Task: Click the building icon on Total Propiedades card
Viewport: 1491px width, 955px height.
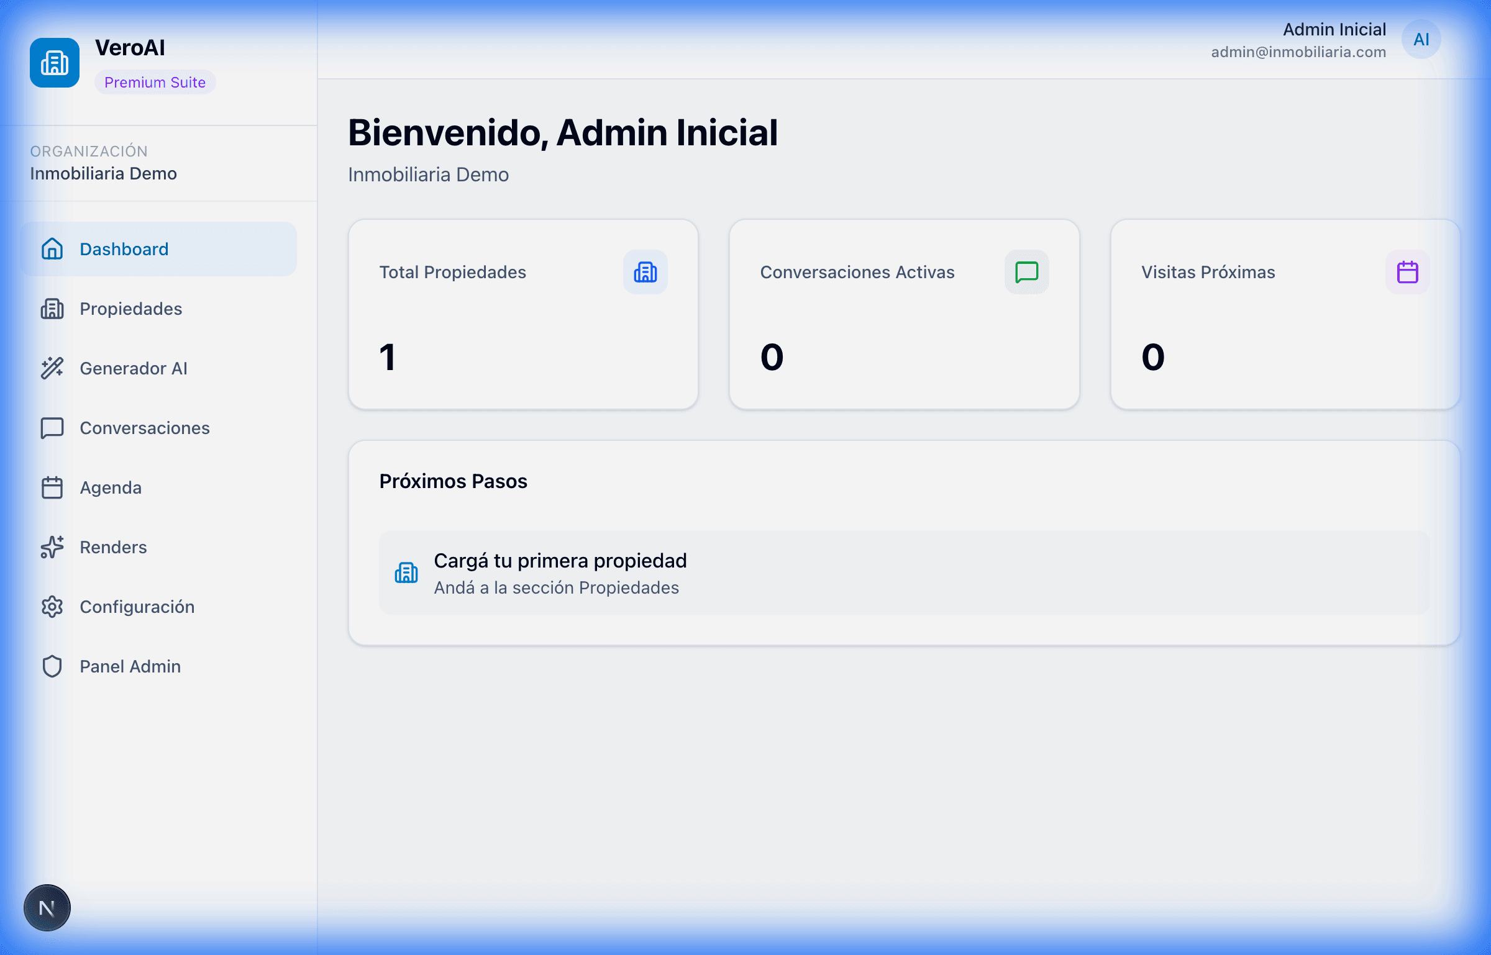Action: pyautogui.click(x=646, y=271)
